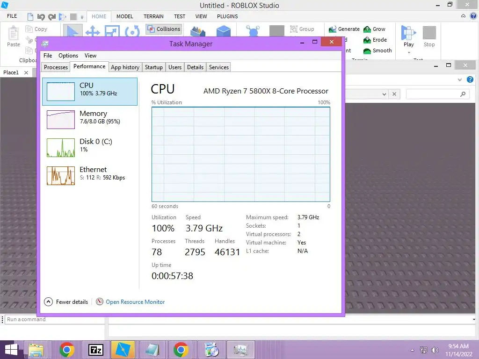Collapse the Roblox Studio ribbon
Viewport: 479px width, 359px height.
[464, 16]
